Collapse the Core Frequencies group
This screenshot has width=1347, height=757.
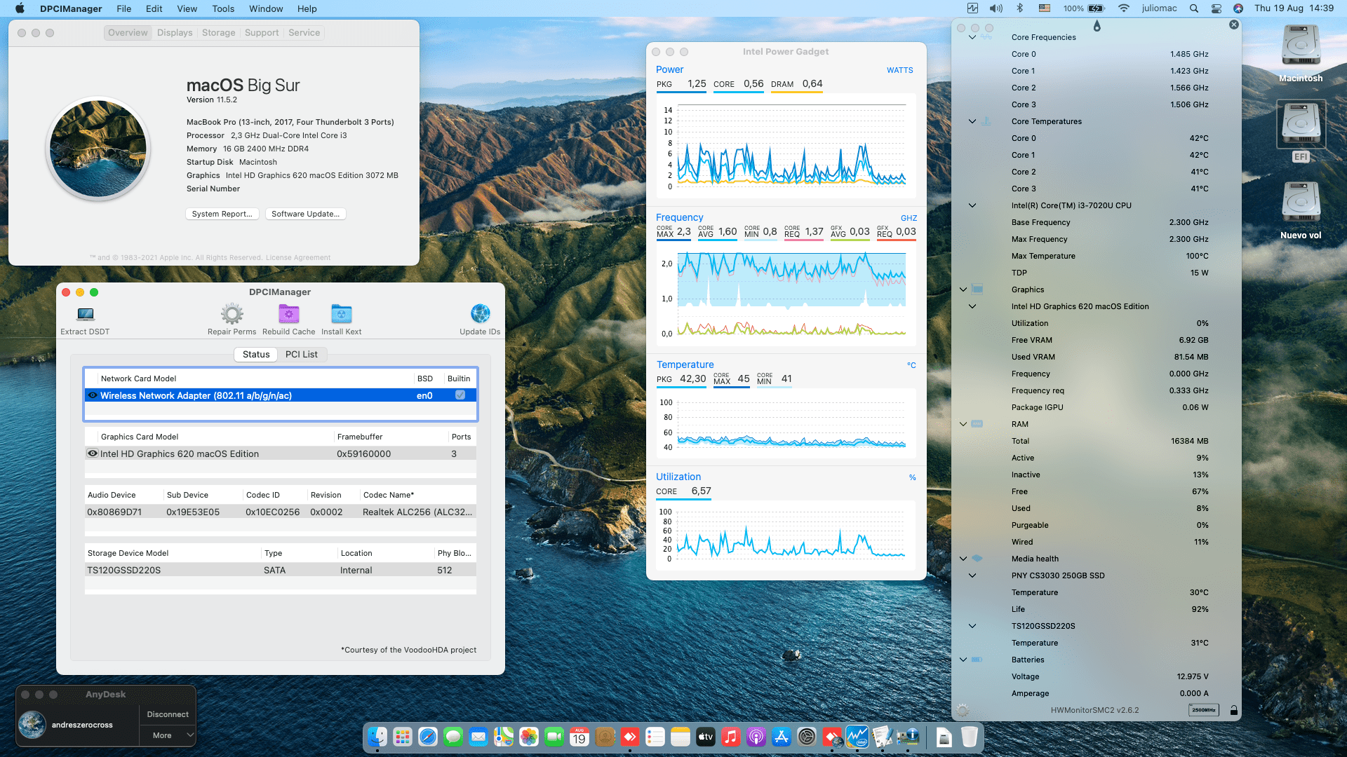coord(972,37)
